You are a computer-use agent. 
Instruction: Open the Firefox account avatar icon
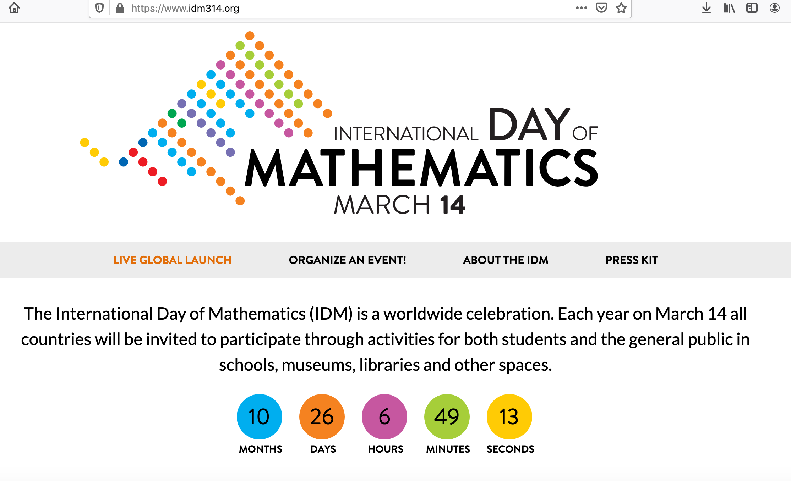pos(774,8)
